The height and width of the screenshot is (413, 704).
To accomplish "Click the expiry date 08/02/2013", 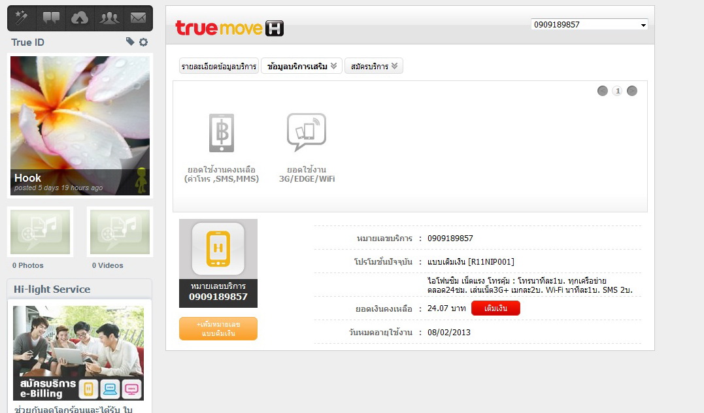I will 449,332.
